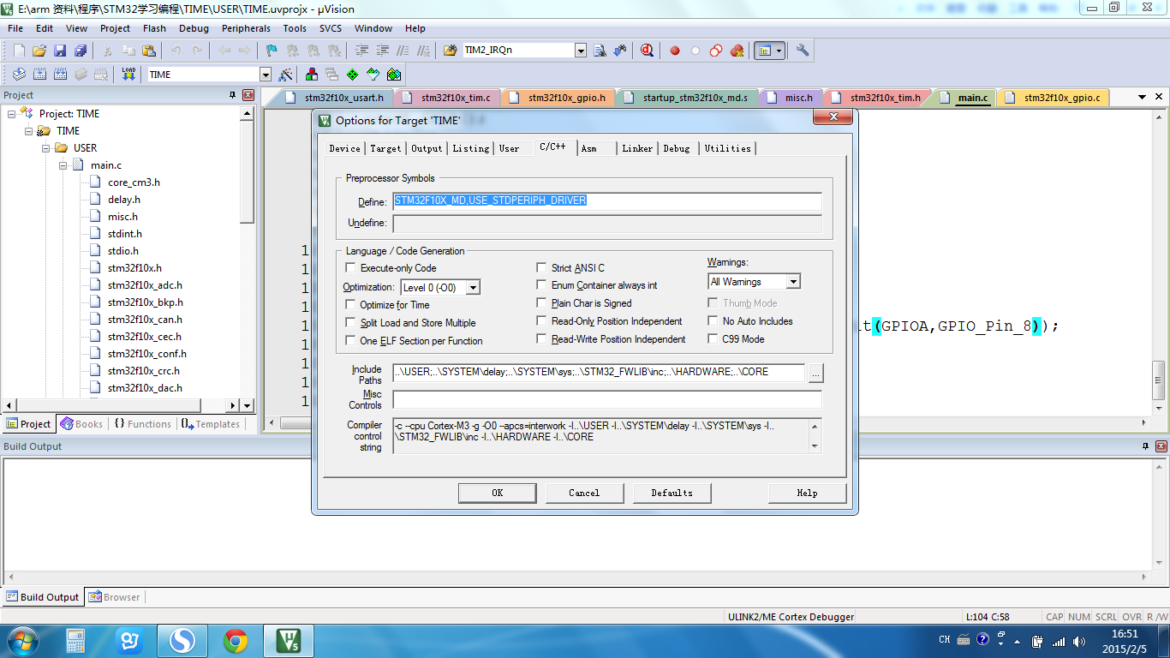Open the Warnings dropdown

tap(793, 282)
